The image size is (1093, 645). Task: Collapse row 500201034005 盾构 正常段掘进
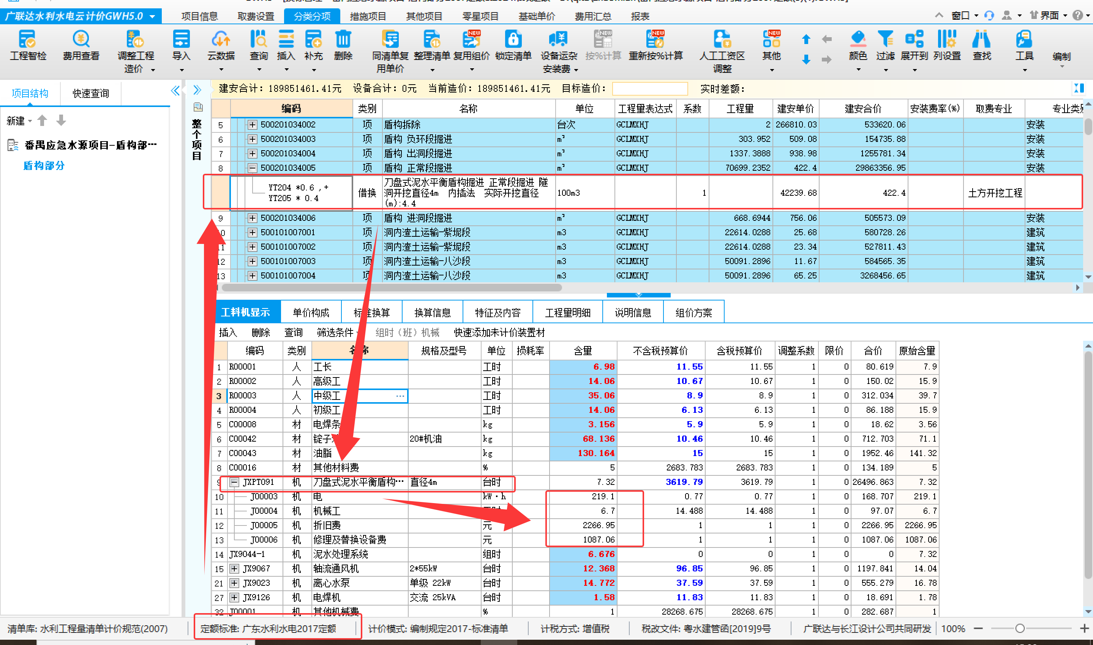coord(252,168)
